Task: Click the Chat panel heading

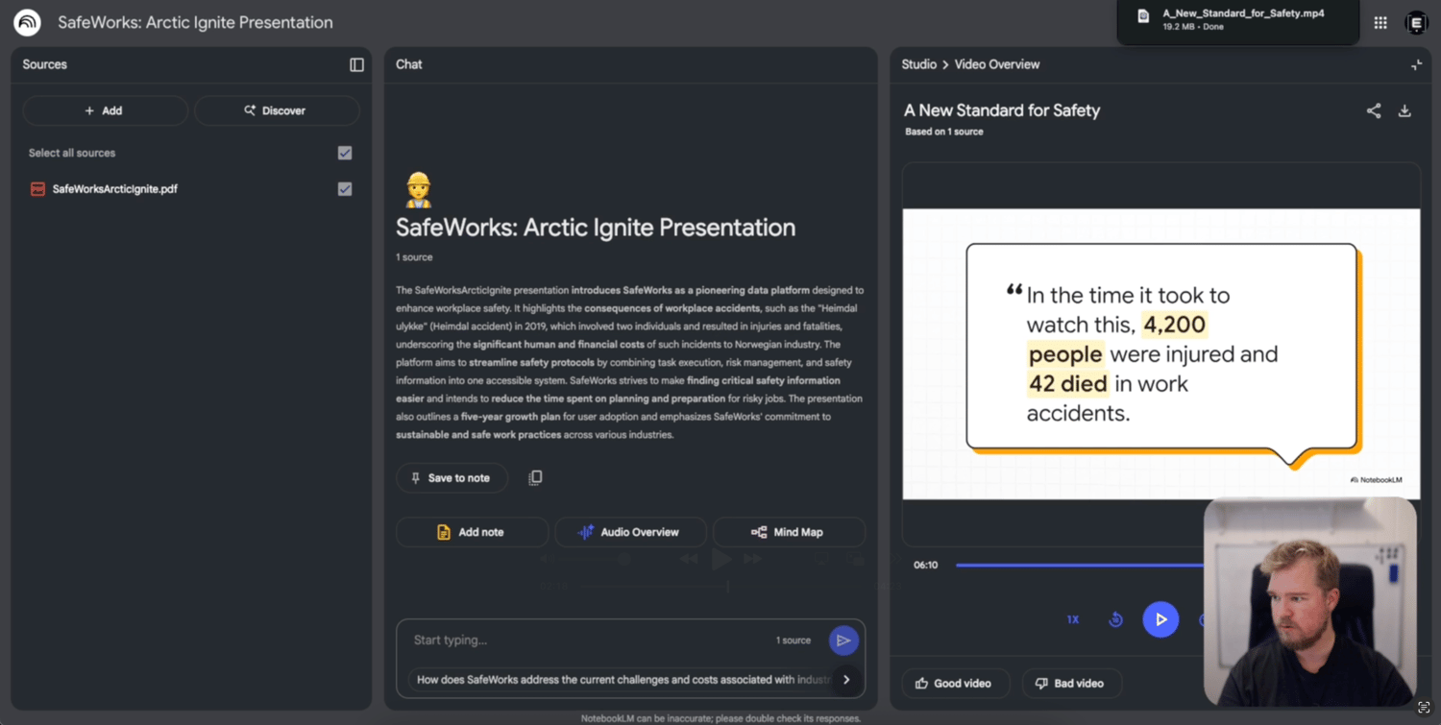Action: [409, 64]
